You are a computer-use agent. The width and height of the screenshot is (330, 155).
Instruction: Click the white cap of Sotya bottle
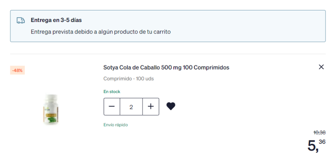[51, 97]
